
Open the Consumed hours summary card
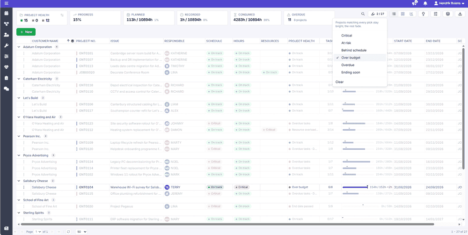(256, 18)
